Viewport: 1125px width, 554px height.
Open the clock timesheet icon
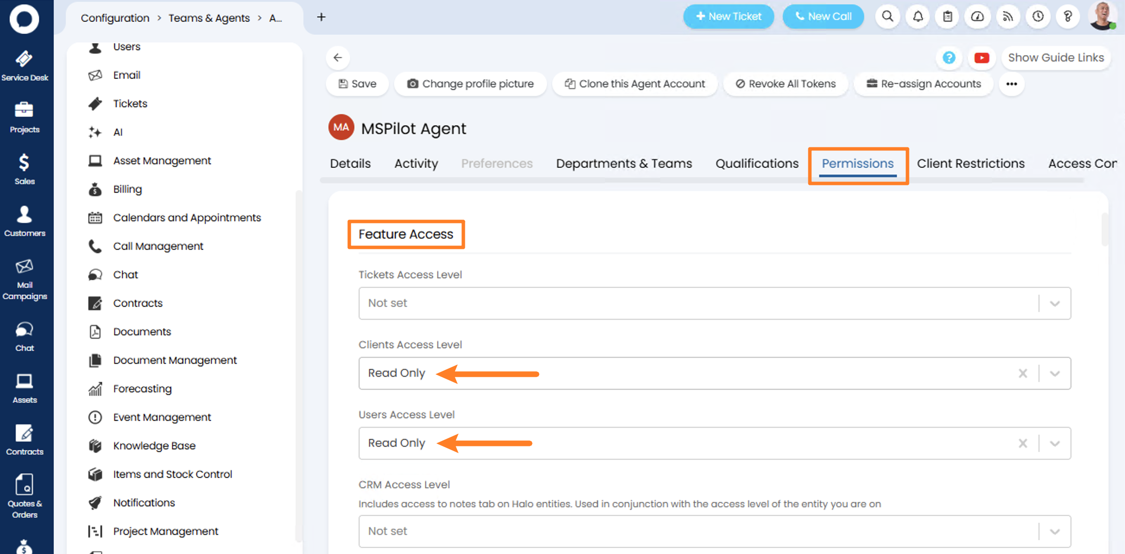tap(1038, 16)
